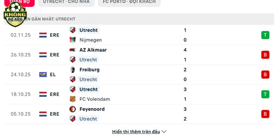Click the Feyenoord club crest
Viewport: 277px width, 138px height.
pyautogui.click(x=72, y=109)
